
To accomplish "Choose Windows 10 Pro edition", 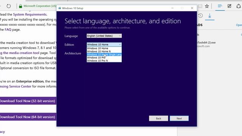I will tap(104, 57).
